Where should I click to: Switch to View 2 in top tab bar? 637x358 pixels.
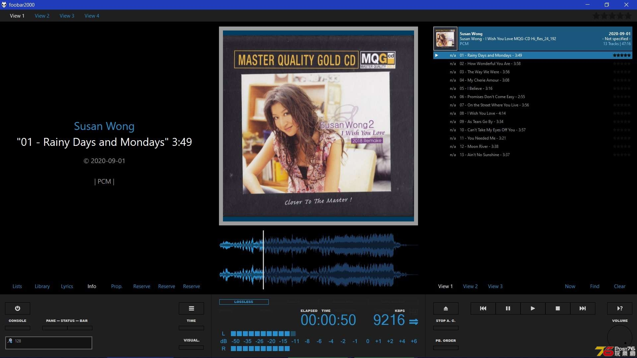click(42, 16)
